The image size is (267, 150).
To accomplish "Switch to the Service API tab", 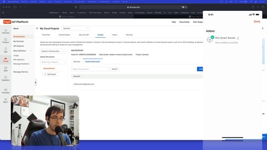I will pos(84,35).
